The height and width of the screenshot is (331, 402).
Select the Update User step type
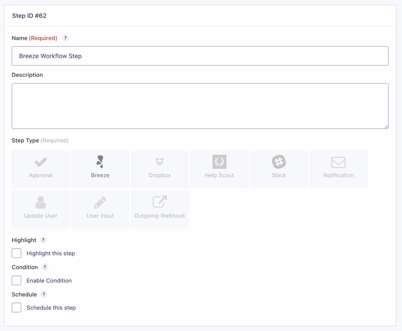point(40,209)
